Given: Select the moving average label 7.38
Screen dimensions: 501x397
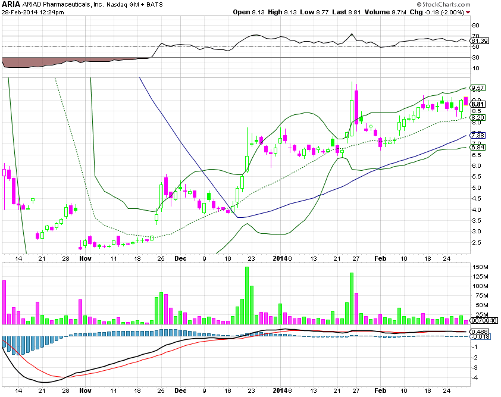Looking at the screenshot, I should click(478, 135).
